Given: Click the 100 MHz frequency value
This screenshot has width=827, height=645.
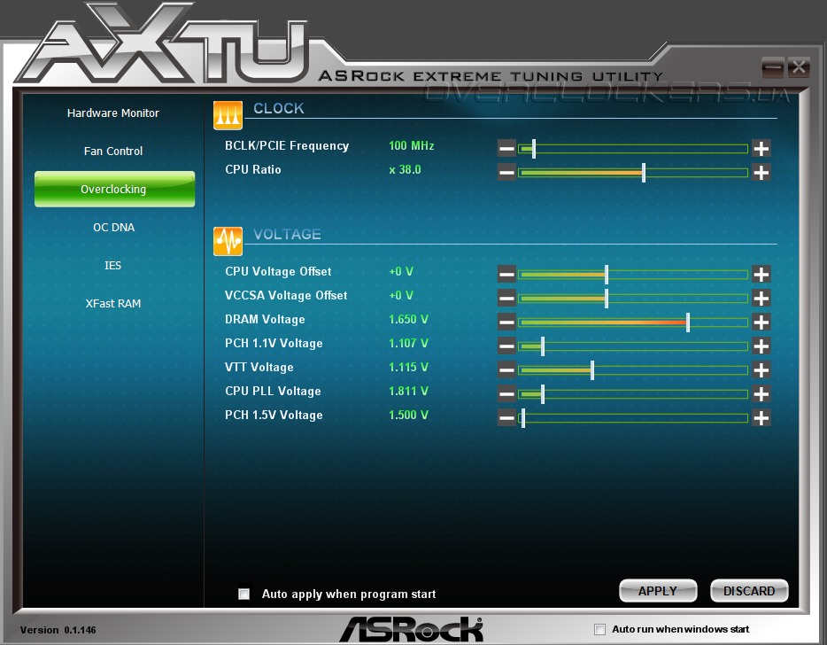Looking at the screenshot, I should coord(412,145).
